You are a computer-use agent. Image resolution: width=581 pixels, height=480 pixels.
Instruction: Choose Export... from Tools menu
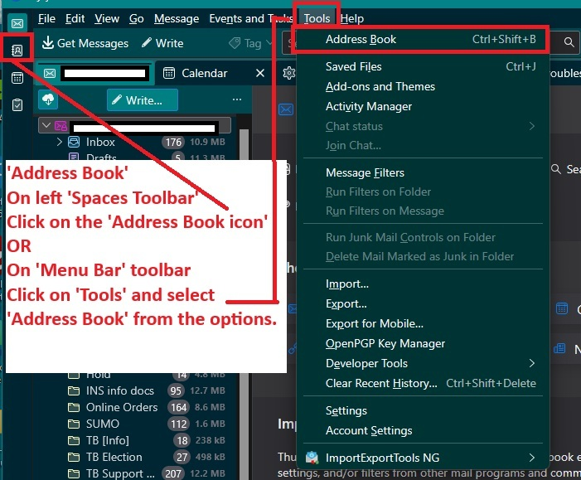423,304
